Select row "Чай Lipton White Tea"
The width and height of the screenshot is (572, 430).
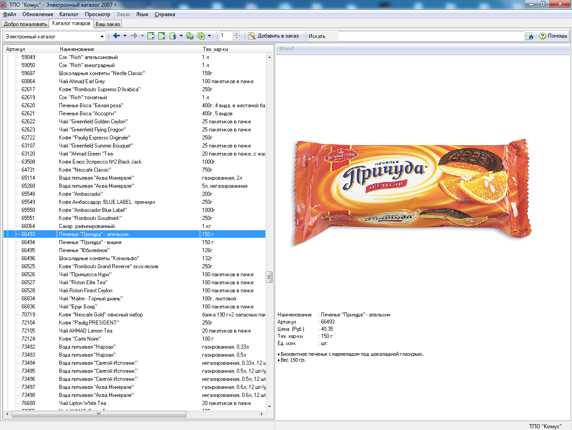pyautogui.click(x=135, y=403)
